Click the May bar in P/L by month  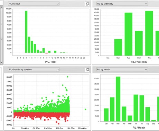point(130,119)
